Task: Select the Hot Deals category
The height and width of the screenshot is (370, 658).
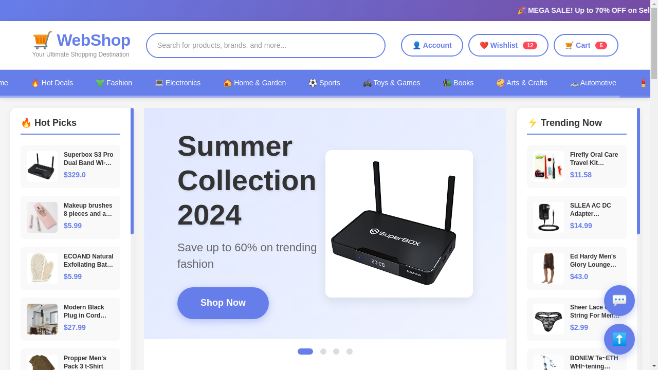Action: click(52, 83)
